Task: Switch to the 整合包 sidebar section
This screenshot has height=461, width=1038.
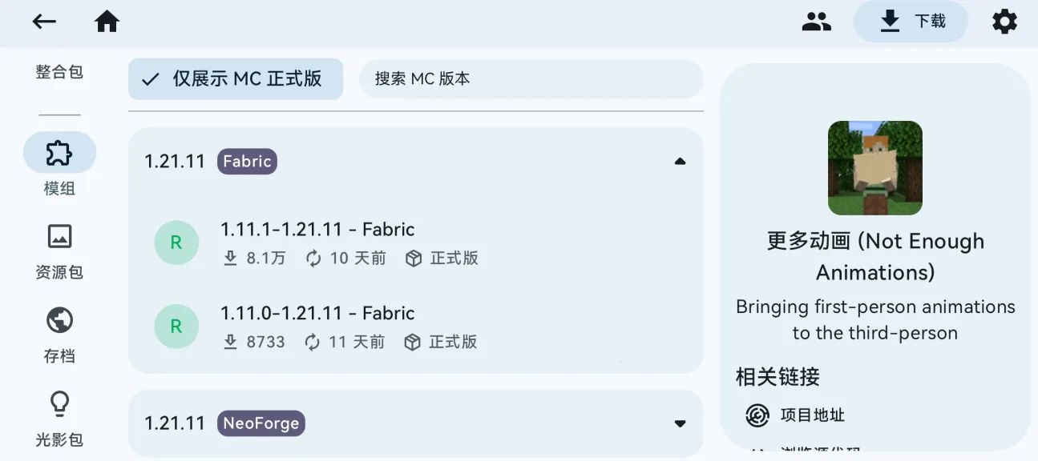Action: point(59,71)
